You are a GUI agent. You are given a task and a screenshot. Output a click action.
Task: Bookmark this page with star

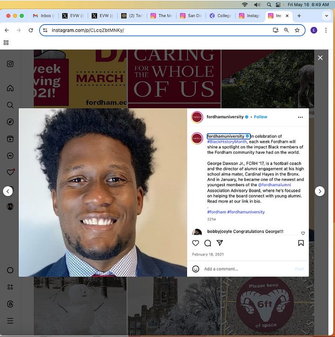pyautogui.click(x=297, y=30)
